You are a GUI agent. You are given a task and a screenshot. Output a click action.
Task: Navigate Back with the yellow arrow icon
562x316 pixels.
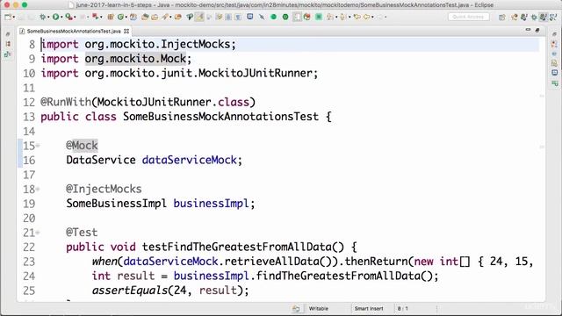(x=367, y=17)
